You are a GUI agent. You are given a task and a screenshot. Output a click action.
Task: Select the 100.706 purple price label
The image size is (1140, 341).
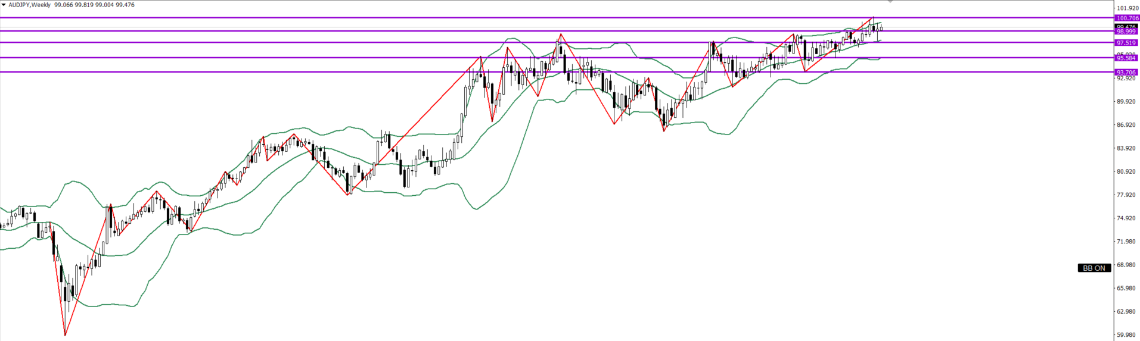pyautogui.click(x=1127, y=18)
